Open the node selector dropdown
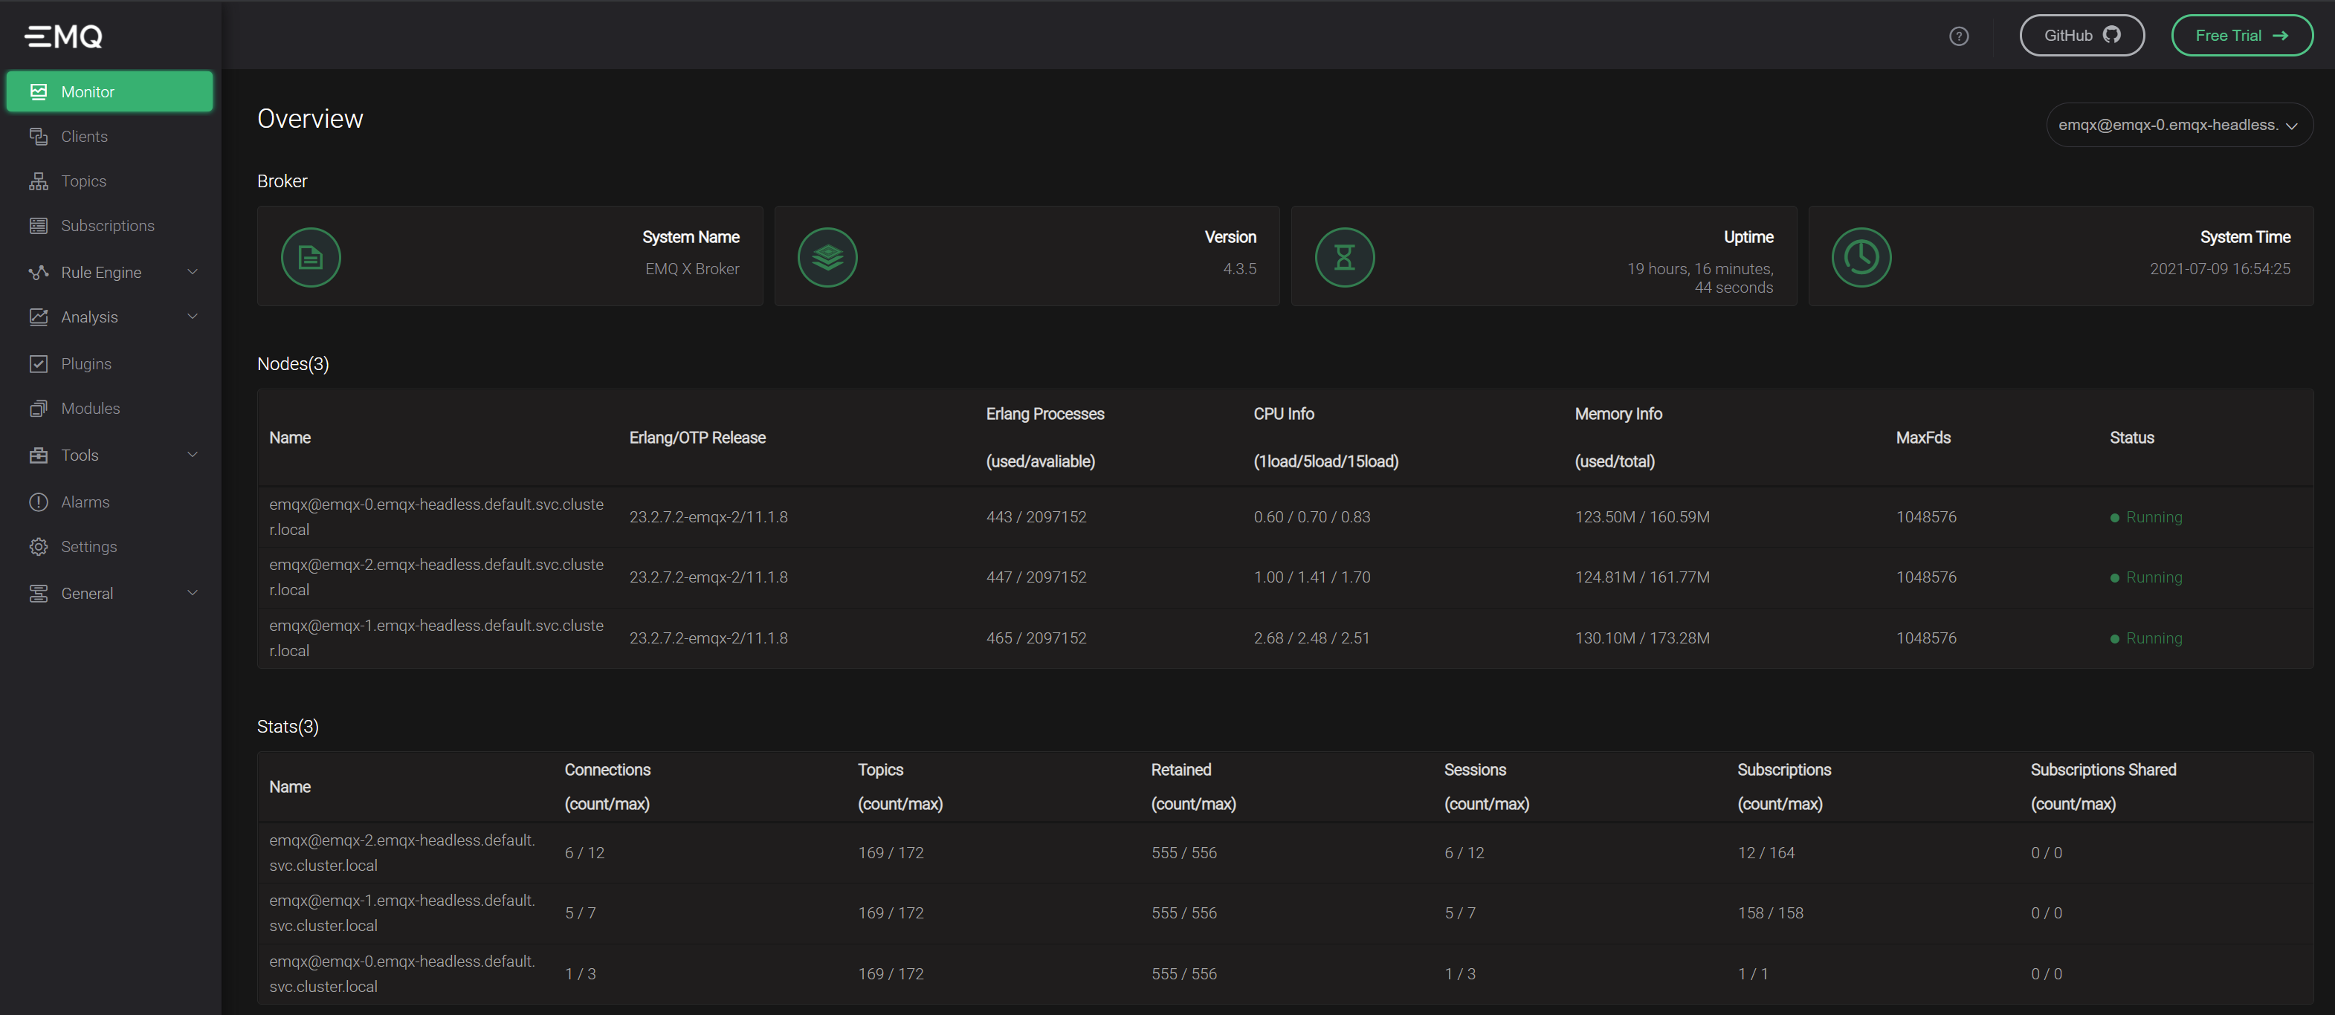 point(2179,125)
